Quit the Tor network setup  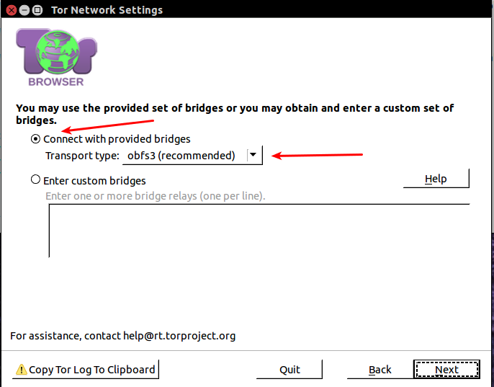tap(289, 370)
